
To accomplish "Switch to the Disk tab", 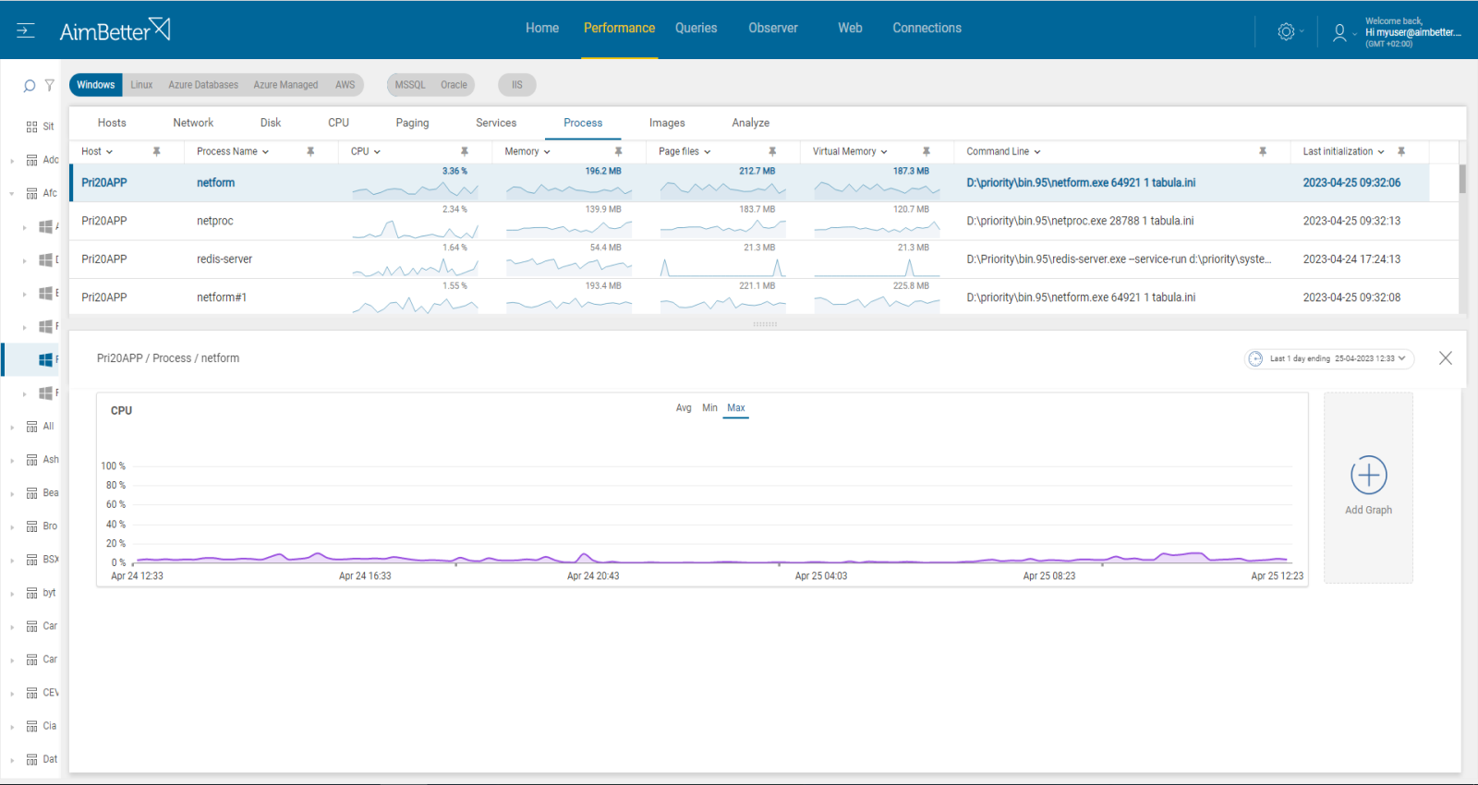I will (x=271, y=123).
